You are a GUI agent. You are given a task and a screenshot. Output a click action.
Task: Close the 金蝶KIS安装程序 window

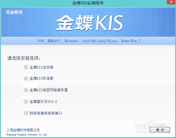171,2
